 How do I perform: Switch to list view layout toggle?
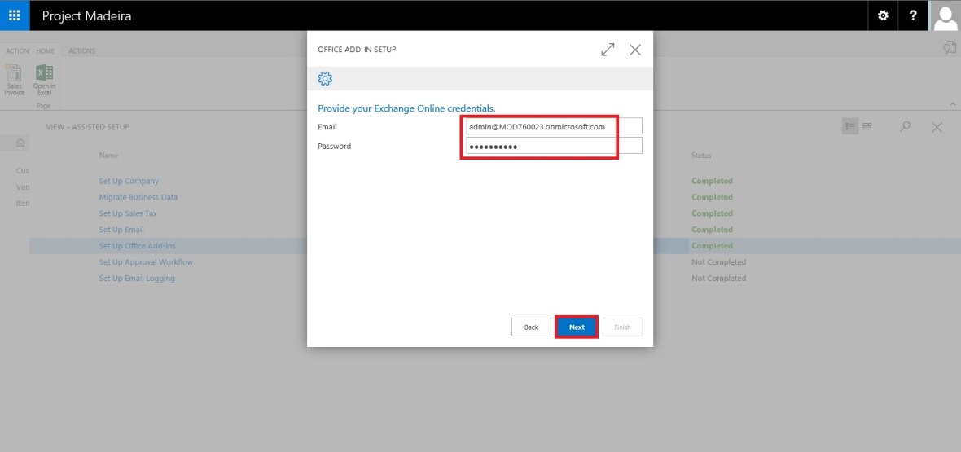click(x=849, y=127)
